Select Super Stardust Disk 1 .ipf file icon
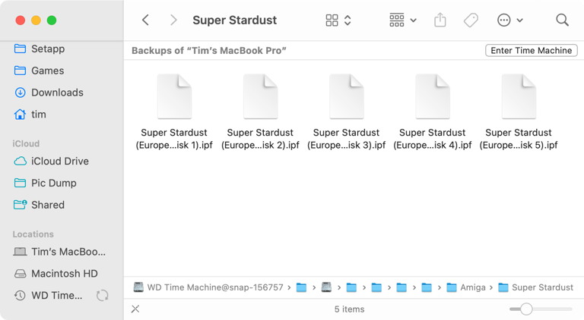Viewport: 584px width, 320px height. (x=174, y=96)
